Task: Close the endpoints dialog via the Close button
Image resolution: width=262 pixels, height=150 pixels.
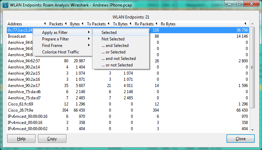Action: click(240, 139)
